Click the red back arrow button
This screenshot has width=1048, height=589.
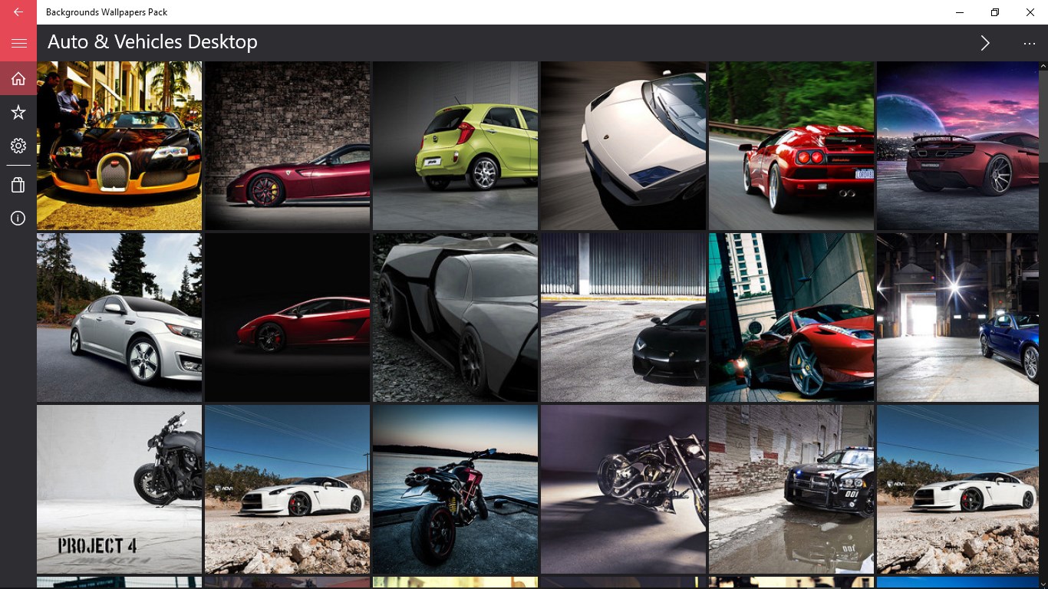pyautogui.click(x=18, y=12)
